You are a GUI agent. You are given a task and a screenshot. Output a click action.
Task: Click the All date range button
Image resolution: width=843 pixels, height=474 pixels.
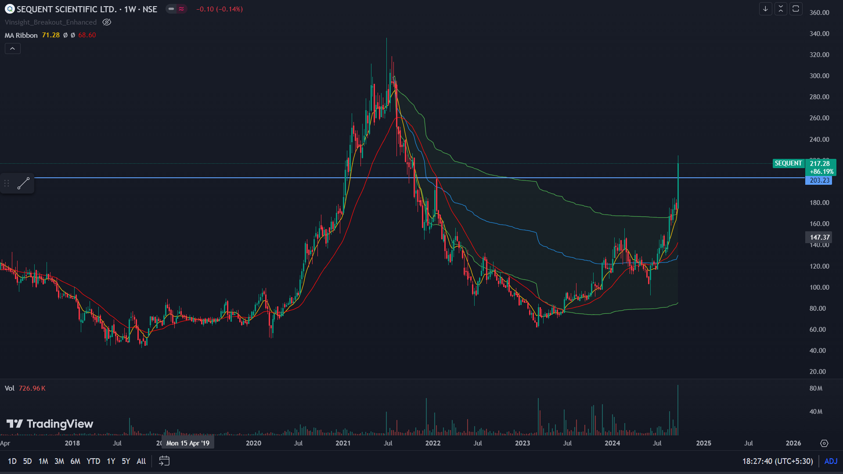coord(141,461)
